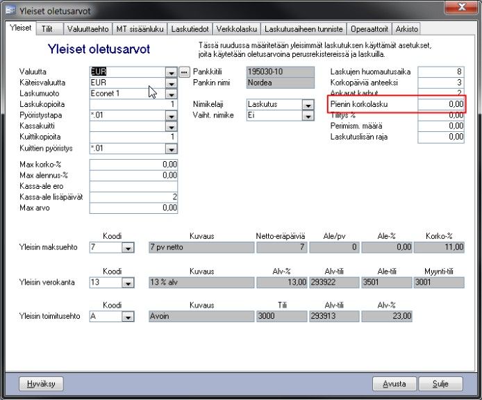
Task: Open the Vaiht. nimike dropdown
Action: 308,115
